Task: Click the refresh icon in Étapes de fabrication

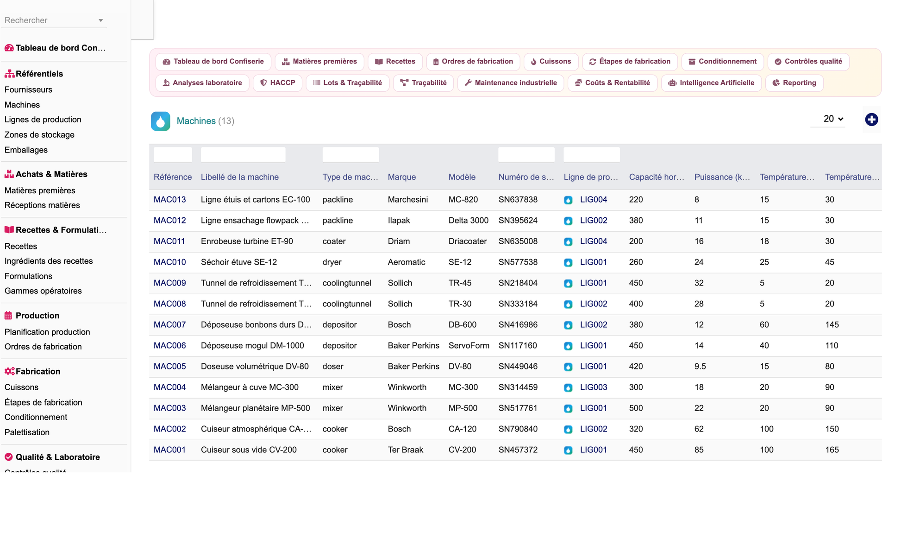Action: [x=593, y=62]
